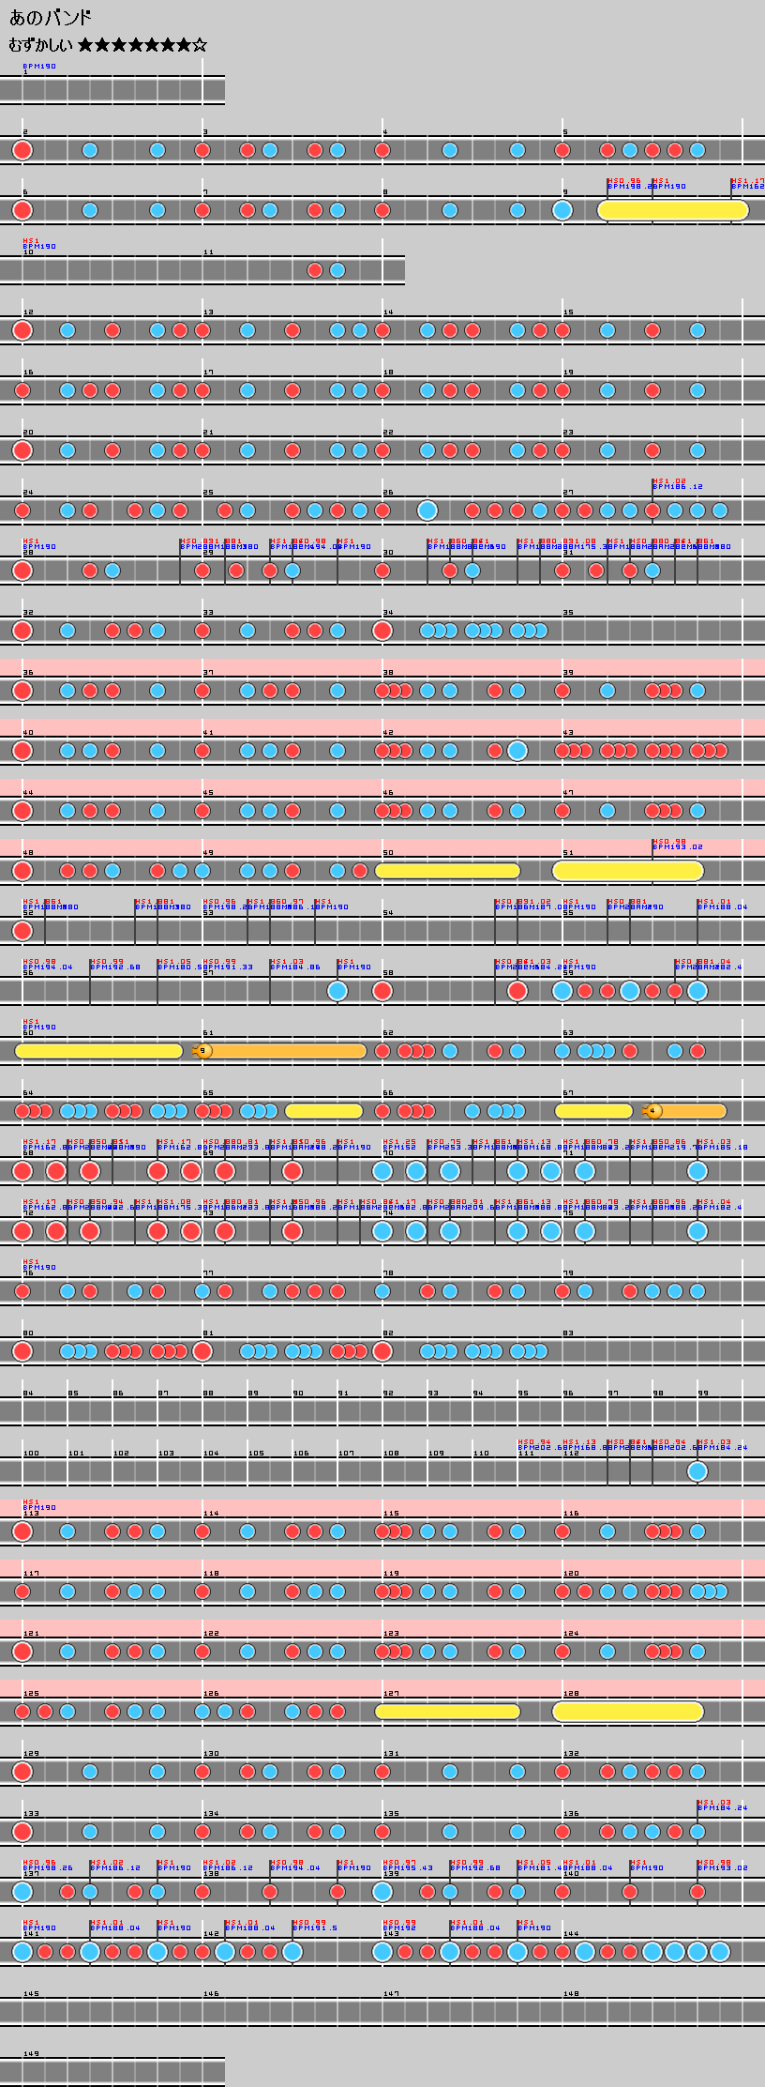Click measure number 145
The width and height of the screenshot is (765, 2087).
[x=31, y=1994]
